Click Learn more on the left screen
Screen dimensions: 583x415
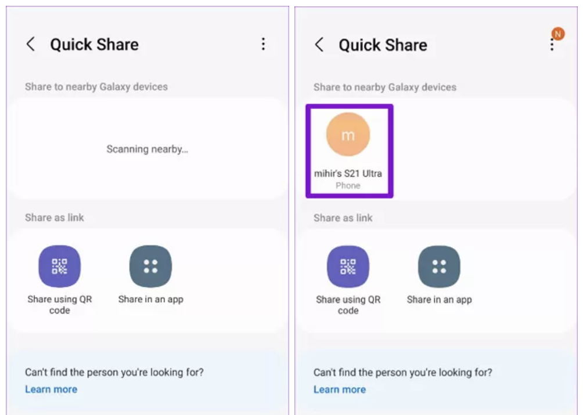pyautogui.click(x=51, y=389)
